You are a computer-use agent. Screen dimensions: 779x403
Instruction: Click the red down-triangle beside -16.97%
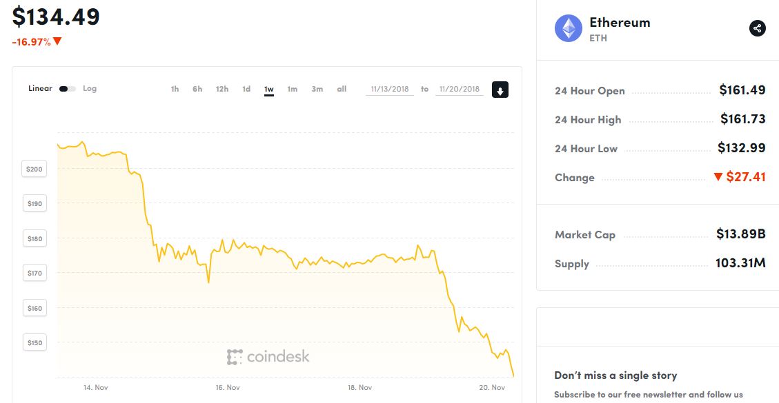(57, 41)
